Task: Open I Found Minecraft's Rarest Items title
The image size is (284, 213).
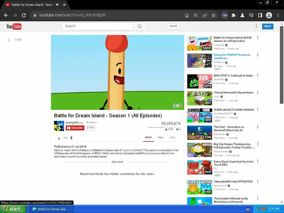Action: pos(234,93)
